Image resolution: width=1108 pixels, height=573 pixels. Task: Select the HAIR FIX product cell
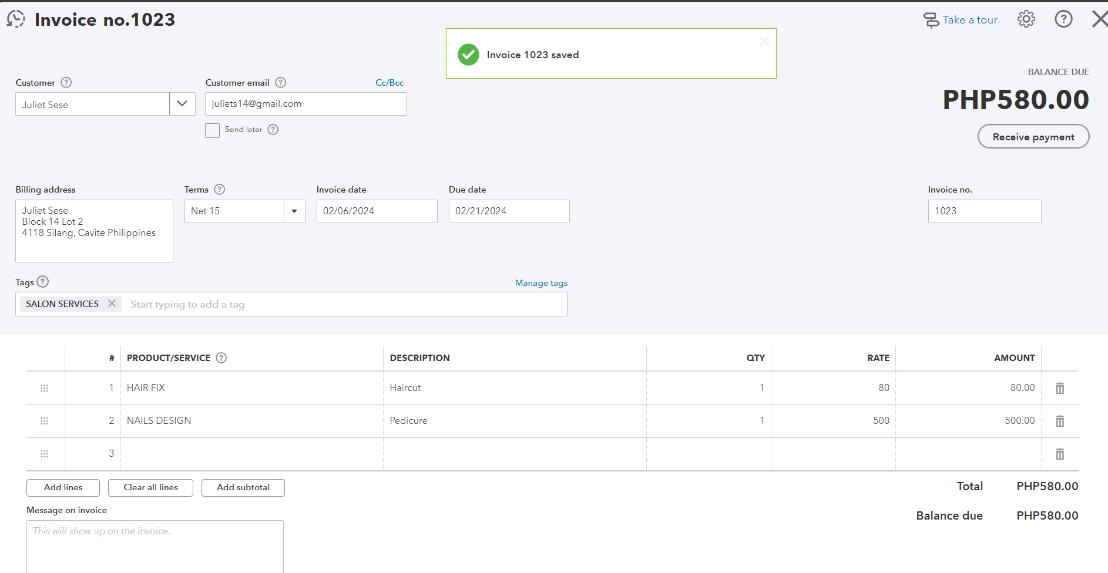tap(251, 388)
